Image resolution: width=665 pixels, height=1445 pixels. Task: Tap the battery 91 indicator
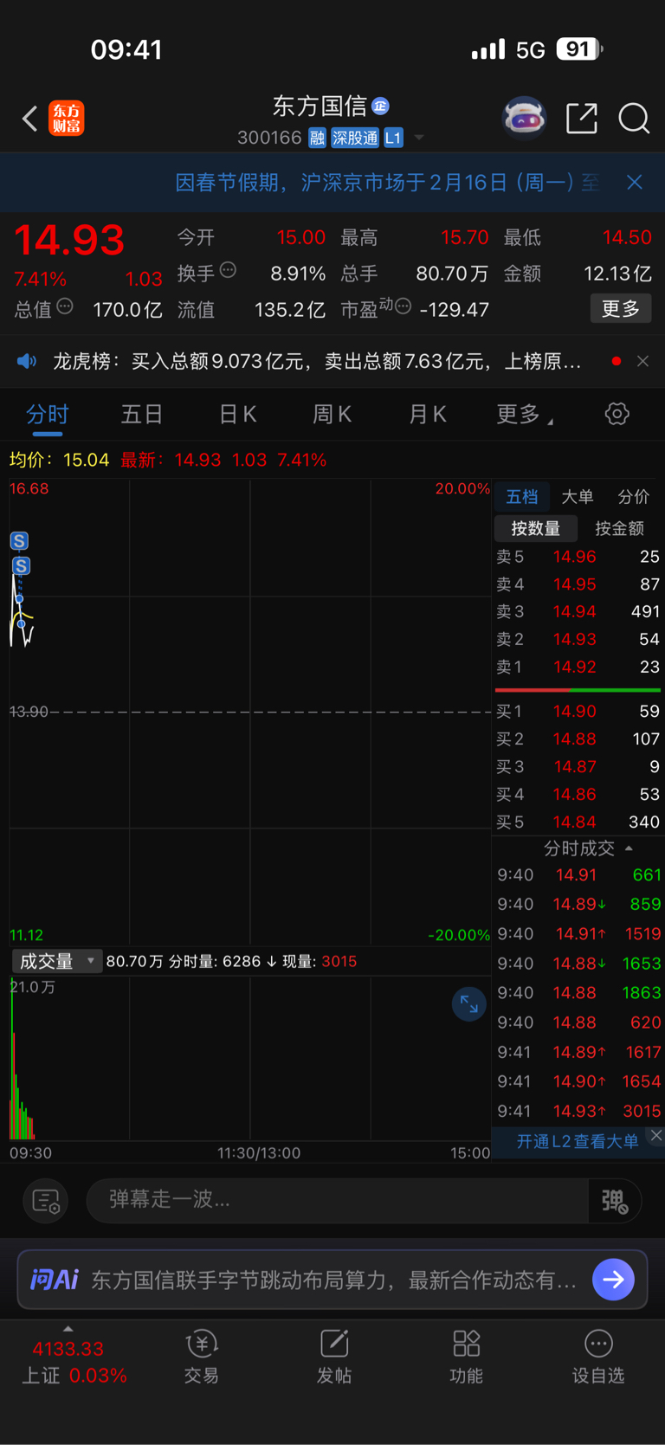coord(580,49)
